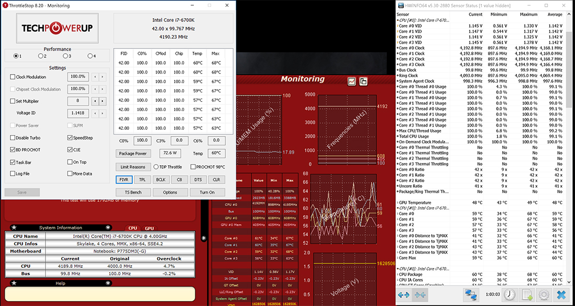Viewport: 575px width, 306px height.
Task: Click the star icon on System Information header
Action: pyautogui.click(x=14, y=227)
